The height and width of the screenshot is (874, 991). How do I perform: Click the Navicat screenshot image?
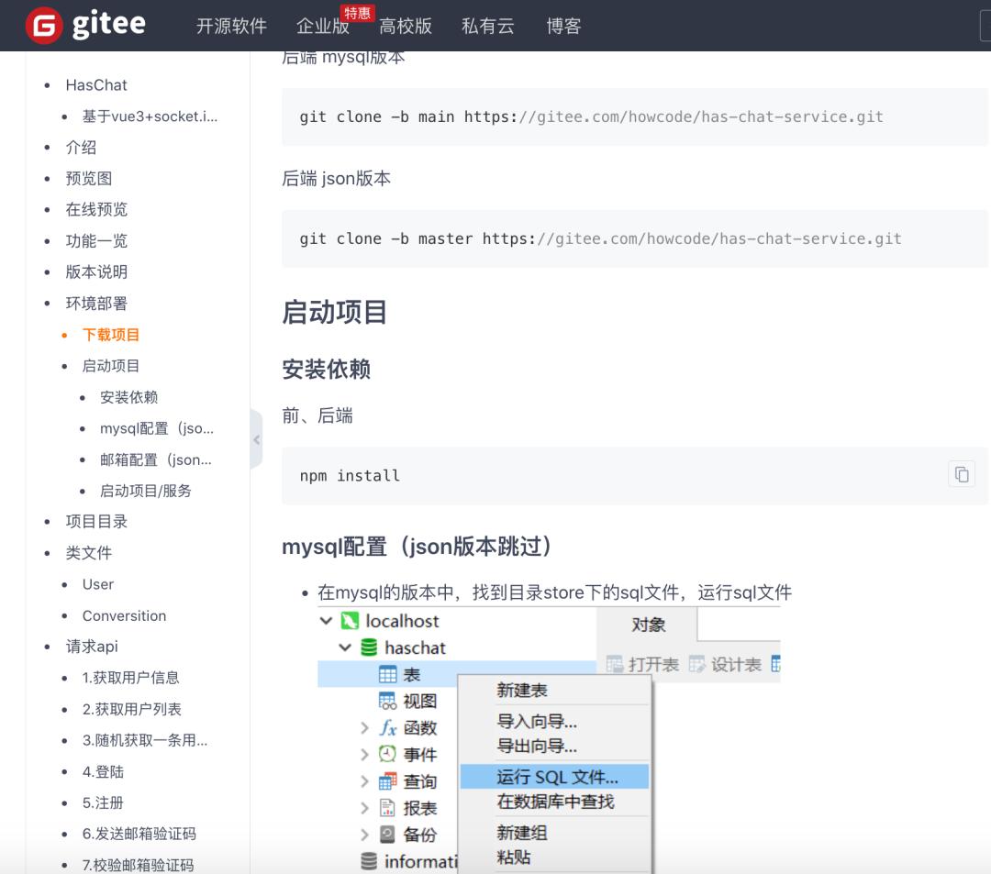pyautogui.click(x=549, y=739)
